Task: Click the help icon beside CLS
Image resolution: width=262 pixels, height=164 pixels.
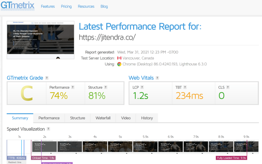Action: click(x=228, y=87)
